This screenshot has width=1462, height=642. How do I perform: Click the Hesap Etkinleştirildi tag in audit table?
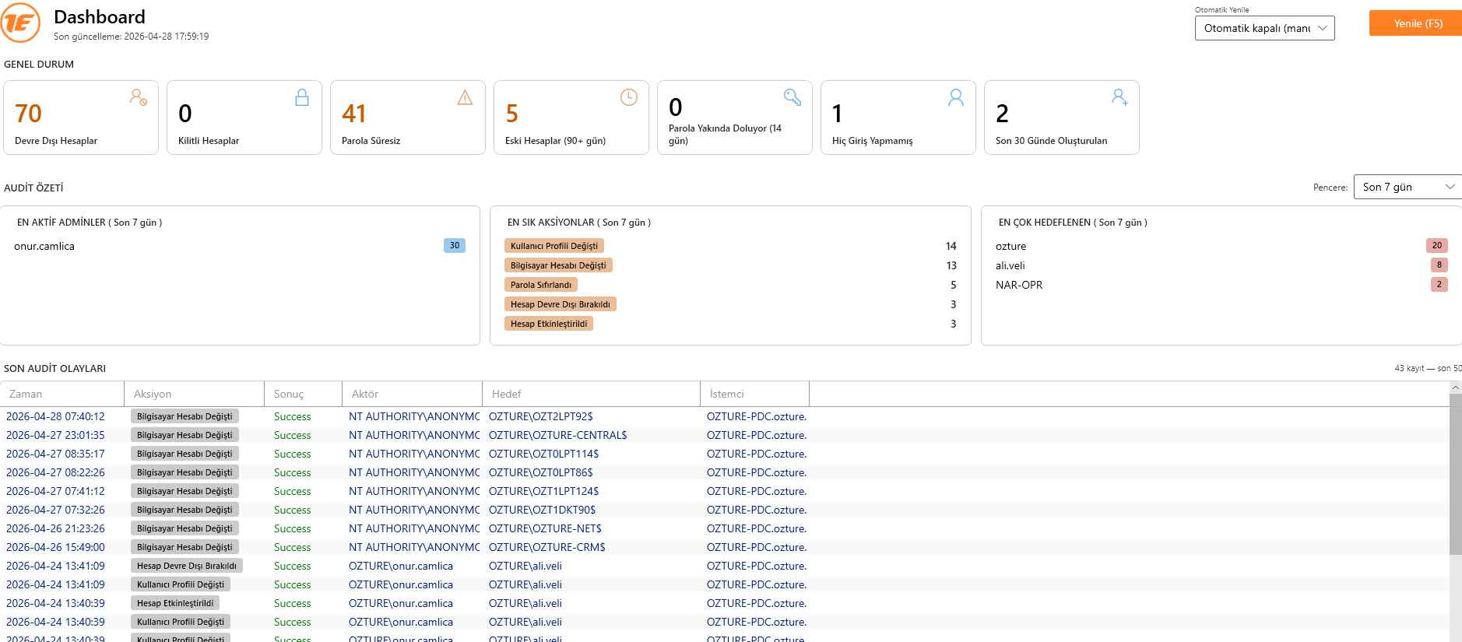[175, 603]
